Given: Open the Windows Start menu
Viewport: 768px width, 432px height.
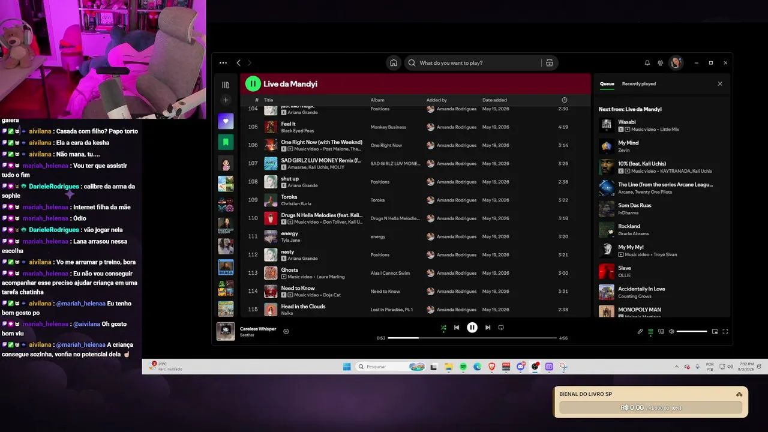Looking at the screenshot, I should point(346,367).
